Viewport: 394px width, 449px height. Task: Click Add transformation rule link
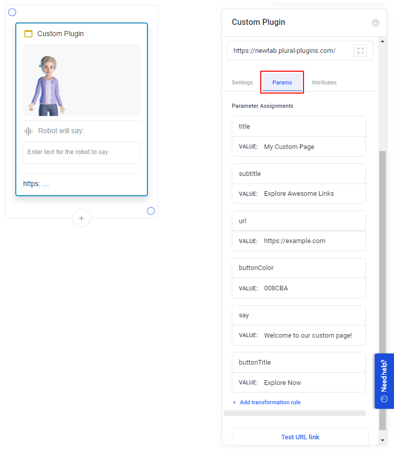click(270, 402)
